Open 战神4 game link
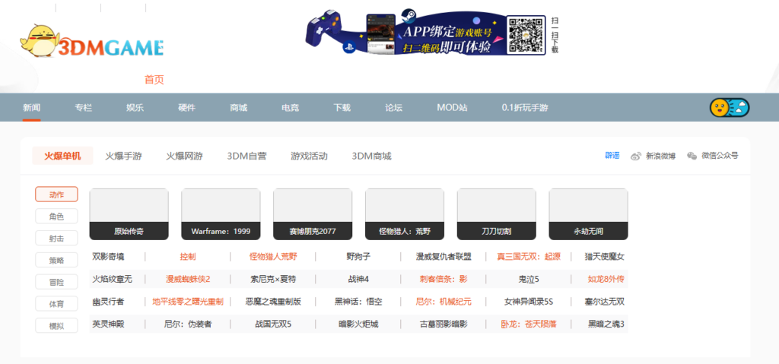The image size is (779, 364). [x=358, y=279]
